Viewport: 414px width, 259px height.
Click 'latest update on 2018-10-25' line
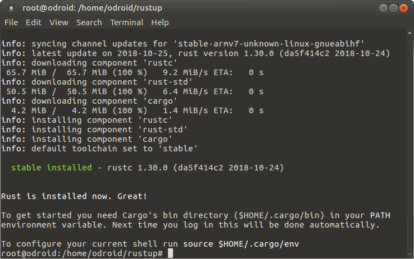click(x=195, y=53)
